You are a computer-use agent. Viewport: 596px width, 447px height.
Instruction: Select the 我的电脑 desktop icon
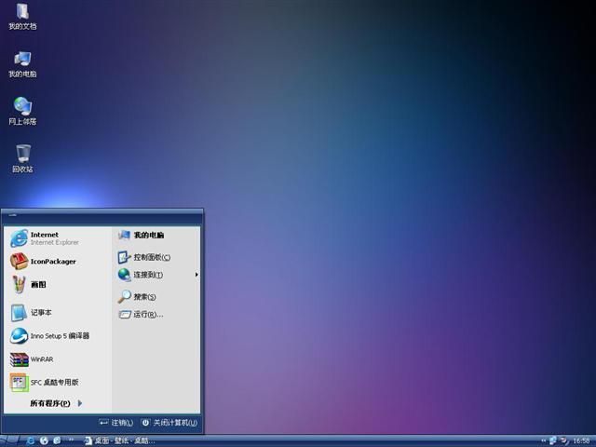click(22, 63)
